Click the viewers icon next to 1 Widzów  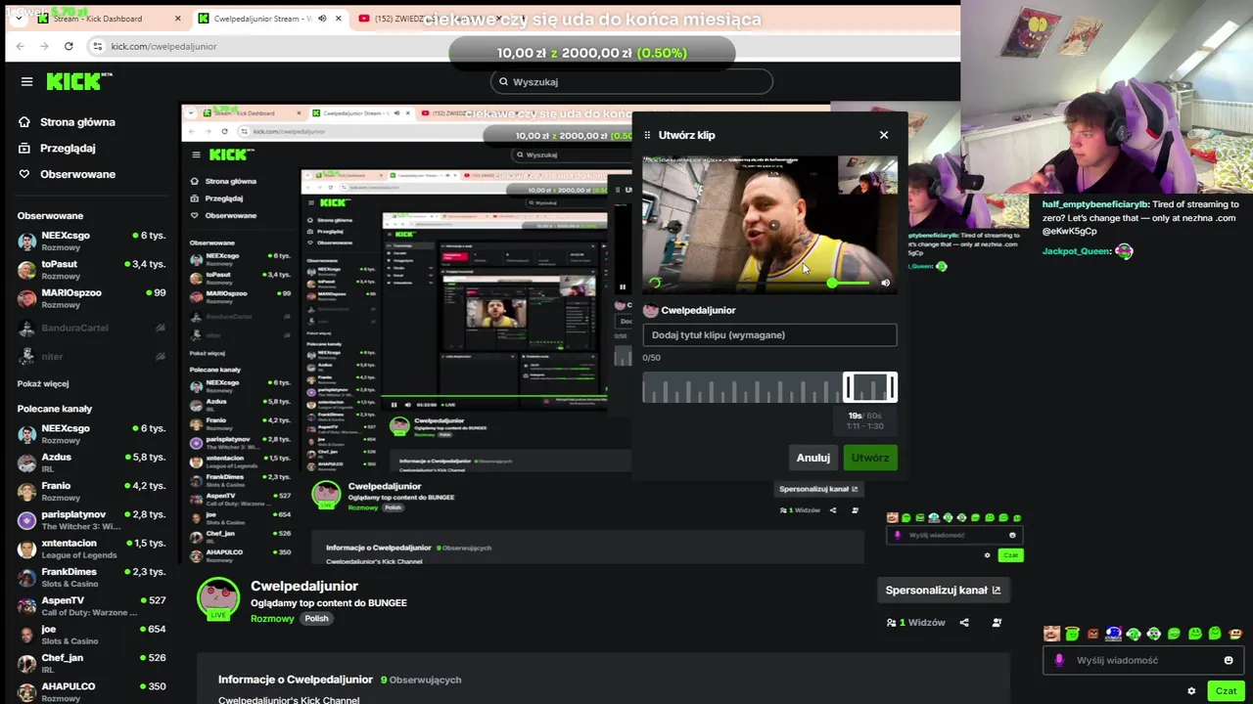(x=891, y=623)
